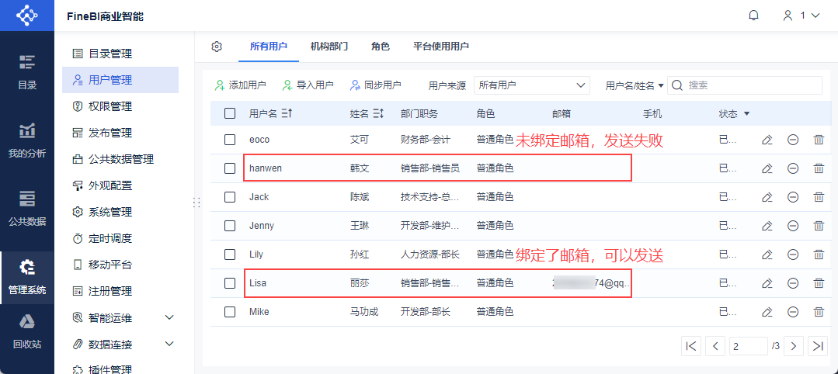This screenshot has height=374, width=838.
Task: Click into the 搜索 search field
Action: click(749, 85)
